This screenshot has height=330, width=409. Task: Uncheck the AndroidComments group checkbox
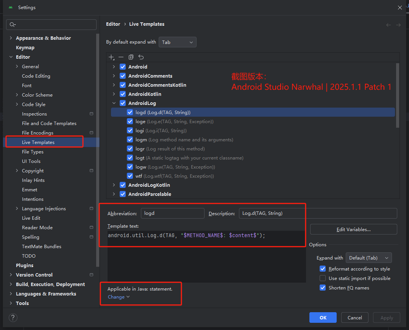point(123,76)
